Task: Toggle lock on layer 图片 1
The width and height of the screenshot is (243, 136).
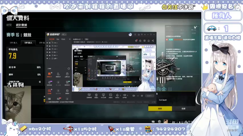Action: click(x=50, y=52)
